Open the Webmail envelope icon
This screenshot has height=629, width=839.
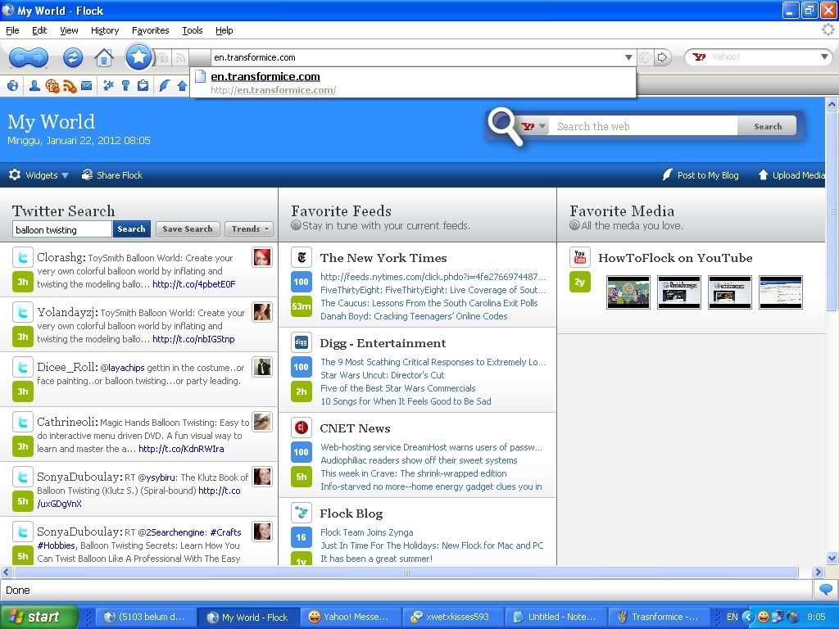[x=87, y=85]
